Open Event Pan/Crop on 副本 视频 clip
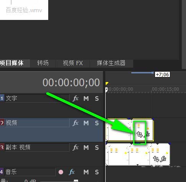186x182 pixels. tap(156, 159)
